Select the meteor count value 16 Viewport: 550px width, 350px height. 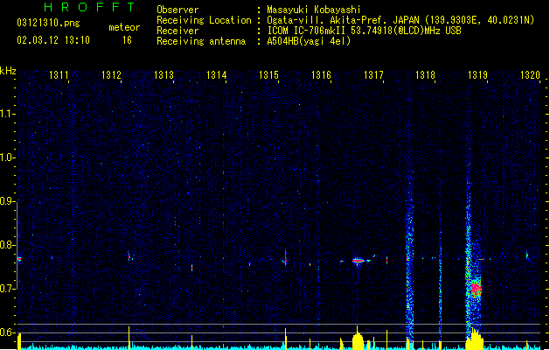[127, 40]
